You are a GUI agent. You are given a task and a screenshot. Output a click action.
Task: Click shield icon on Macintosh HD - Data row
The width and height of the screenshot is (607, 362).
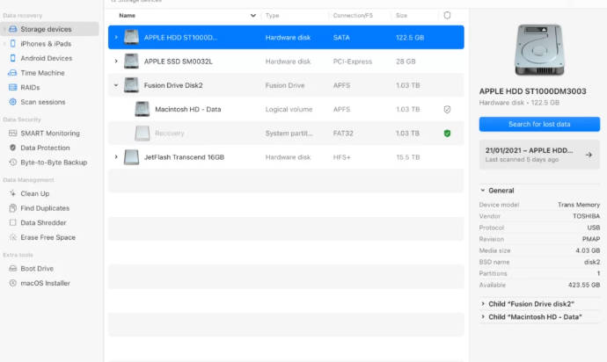[x=447, y=109]
